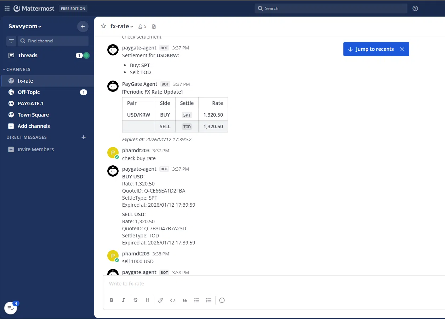
Task: Go to the Town Square channel
Action: pos(47,115)
